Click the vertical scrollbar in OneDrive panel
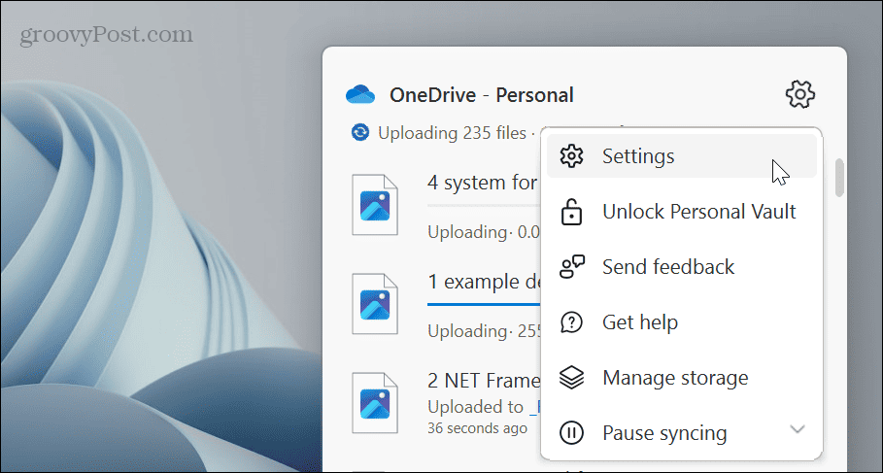 [839, 180]
